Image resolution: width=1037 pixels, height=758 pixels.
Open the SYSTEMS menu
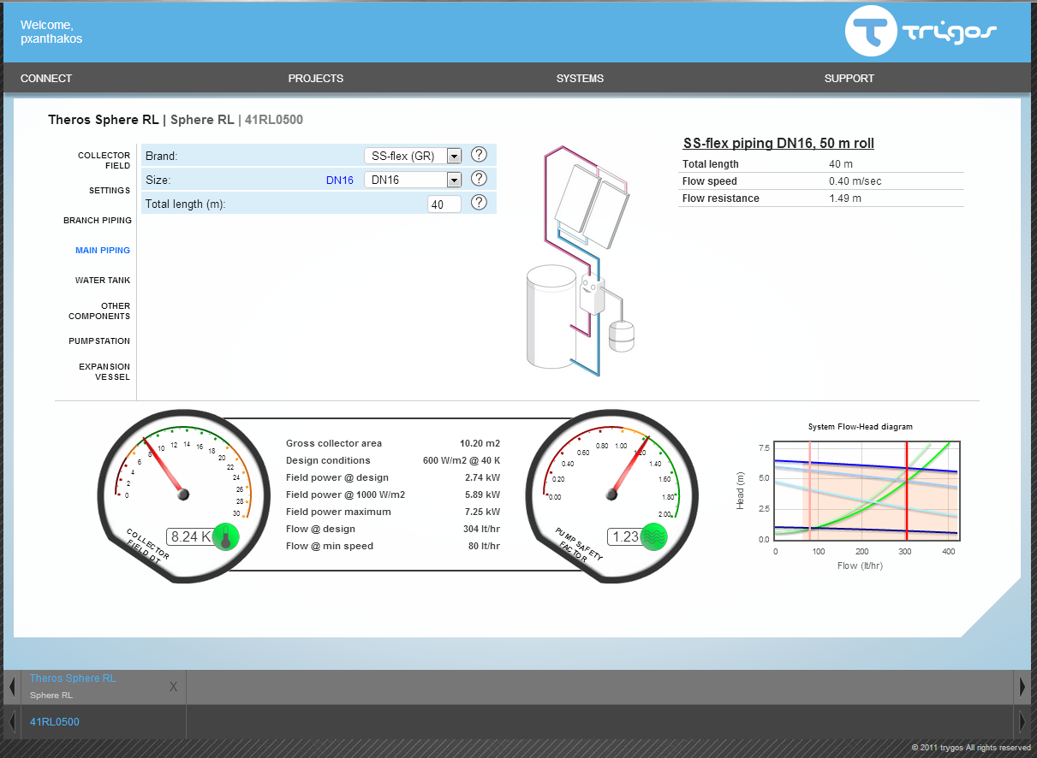pos(580,78)
